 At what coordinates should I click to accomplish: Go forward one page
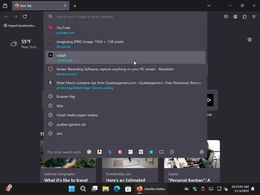(15, 17)
